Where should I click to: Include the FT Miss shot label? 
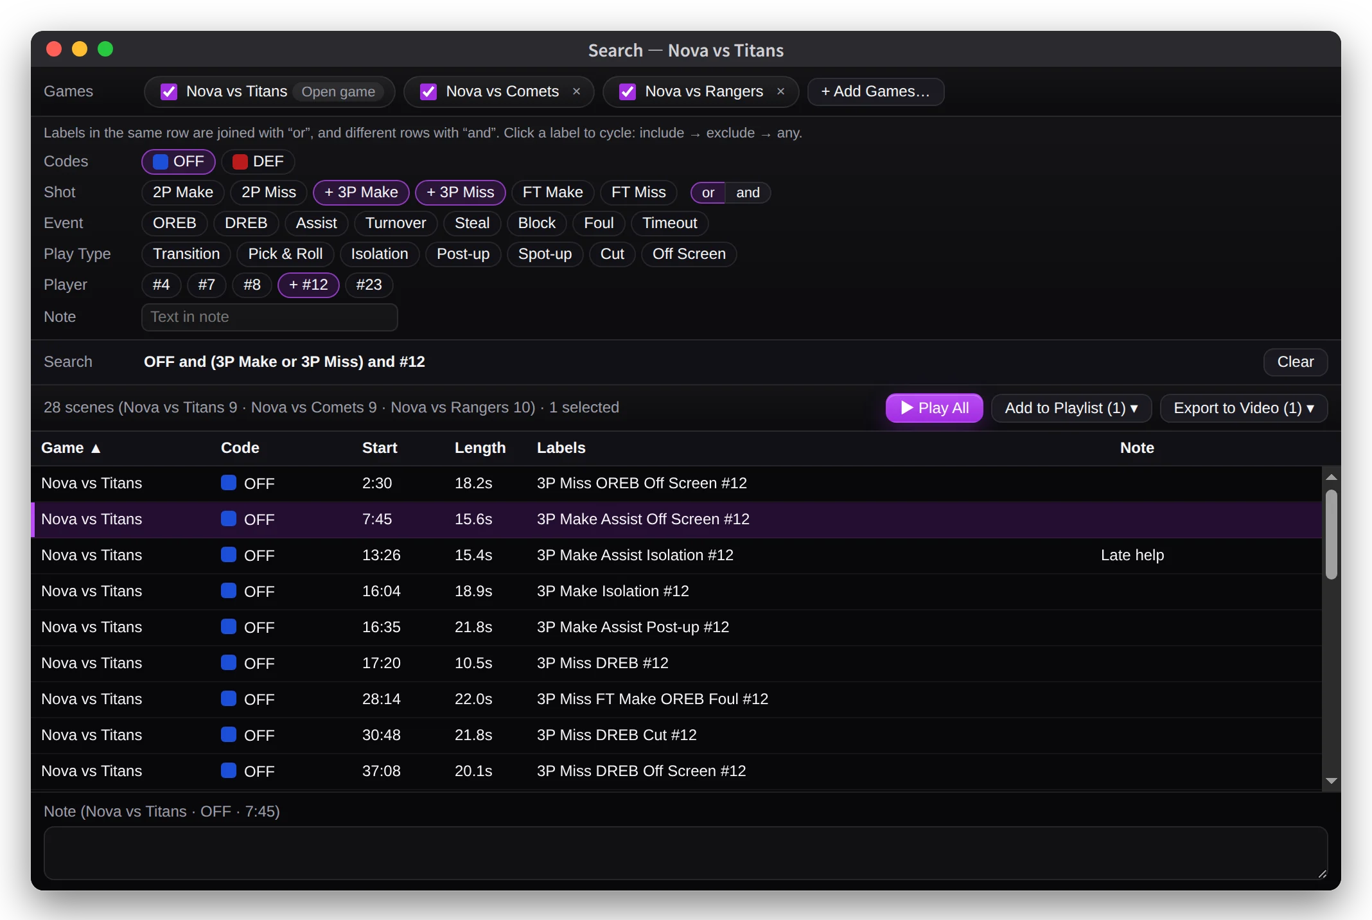pyautogui.click(x=638, y=192)
